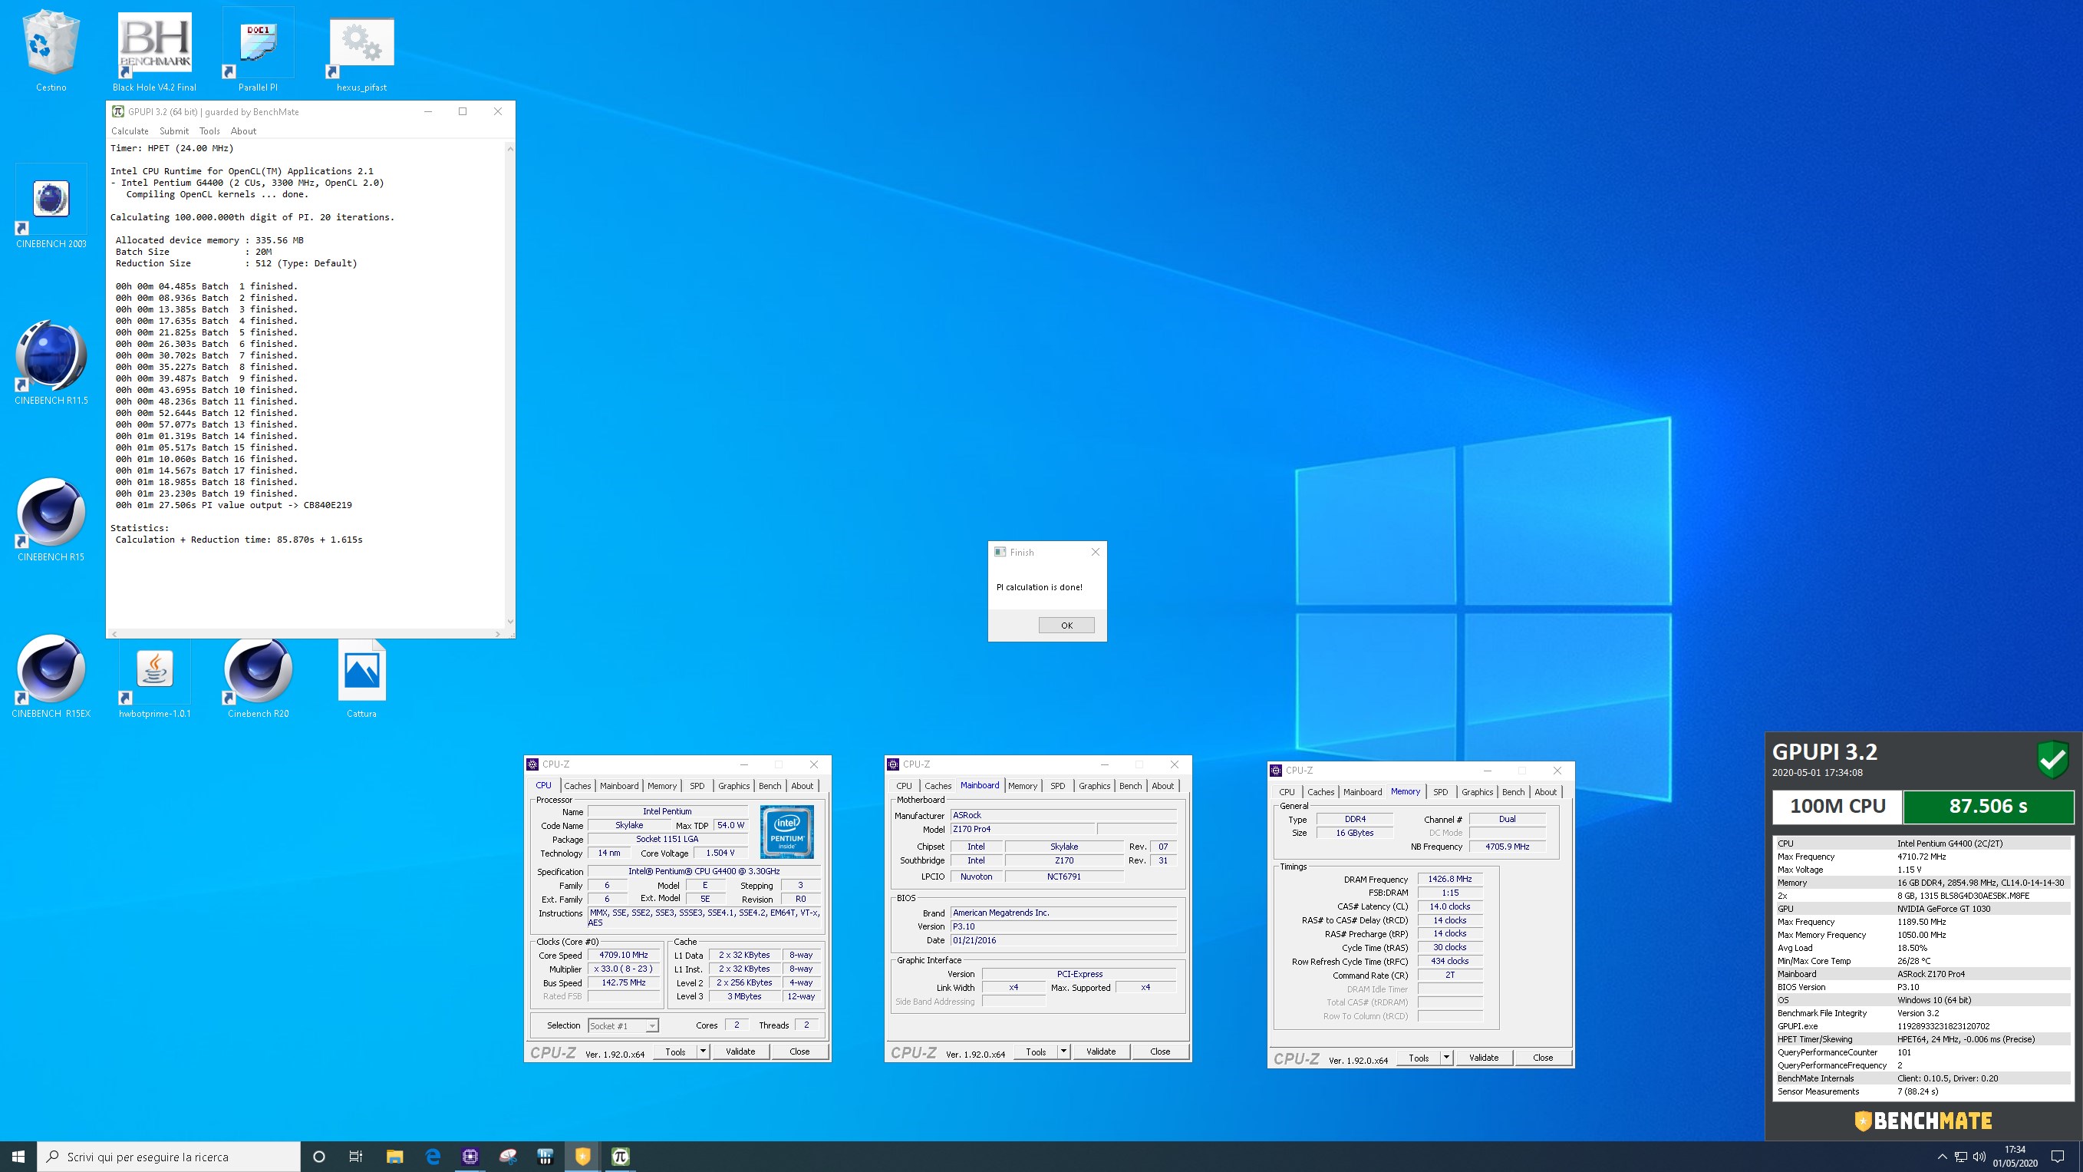2083x1172 pixels.
Task: Expand Tools dropdown arrow in CPU-Z CPU window
Action: [703, 1051]
